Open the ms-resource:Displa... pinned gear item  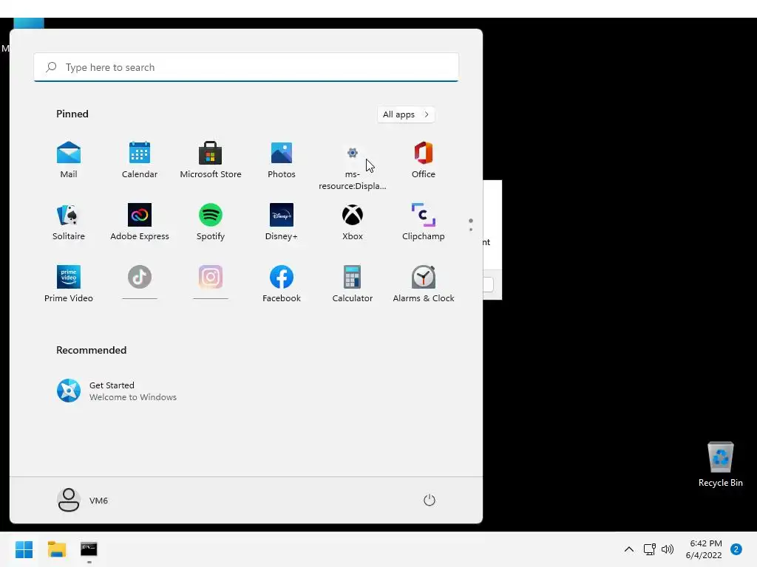pyautogui.click(x=353, y=166)
